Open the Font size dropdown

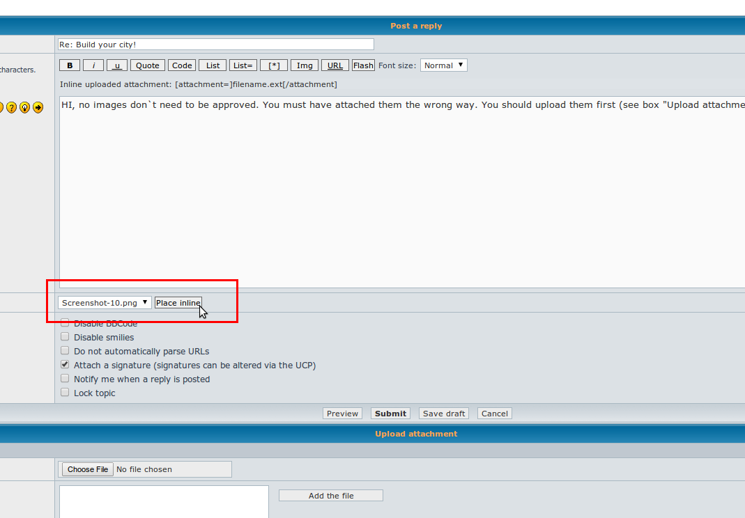[443, 65]
